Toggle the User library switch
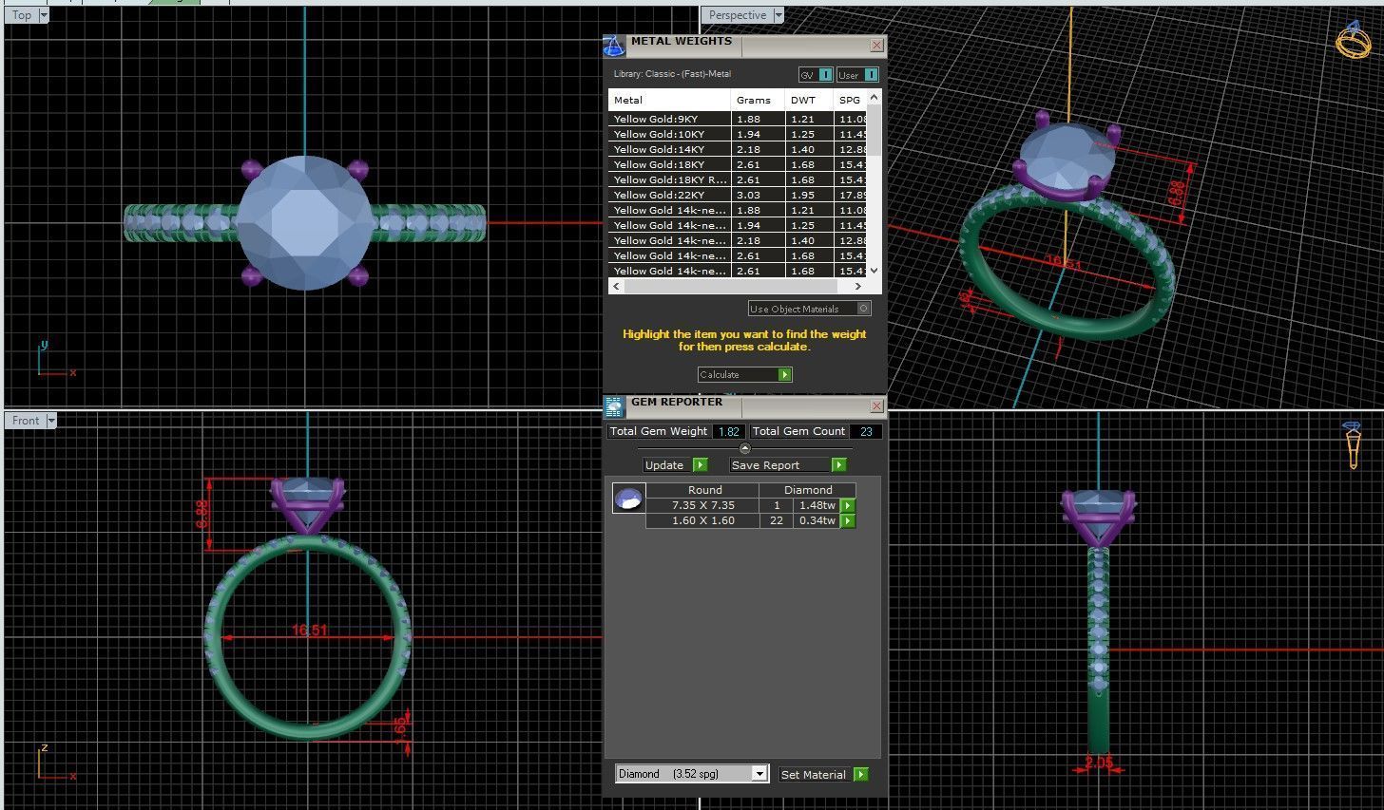The height and width of the screenshot is (810, 1384). (x=857, y=75)
